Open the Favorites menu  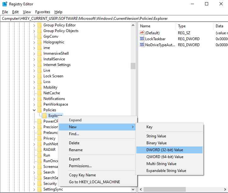[x=43, y=12]
